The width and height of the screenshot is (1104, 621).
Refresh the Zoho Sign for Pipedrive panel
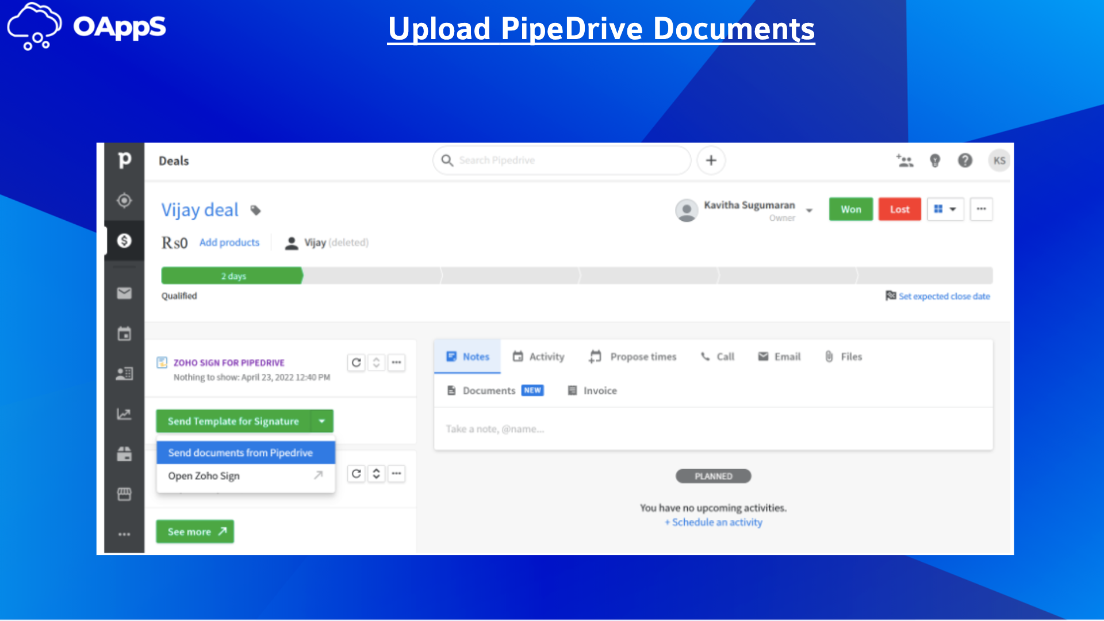(x=356, y=363)
